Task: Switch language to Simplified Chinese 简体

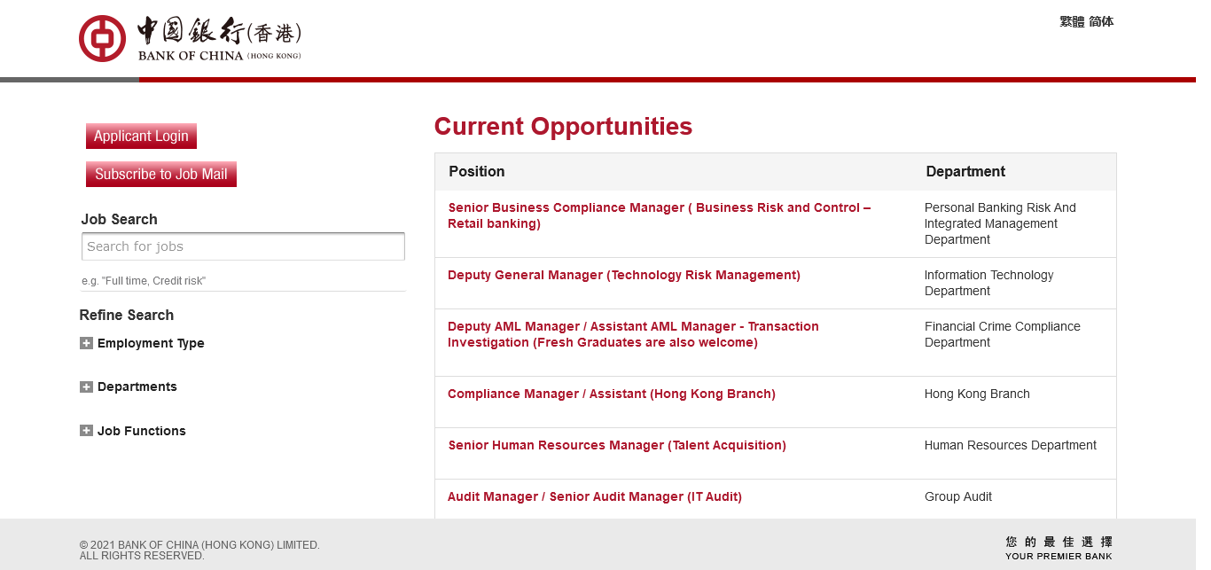Action: click(x=1101, y=22)
